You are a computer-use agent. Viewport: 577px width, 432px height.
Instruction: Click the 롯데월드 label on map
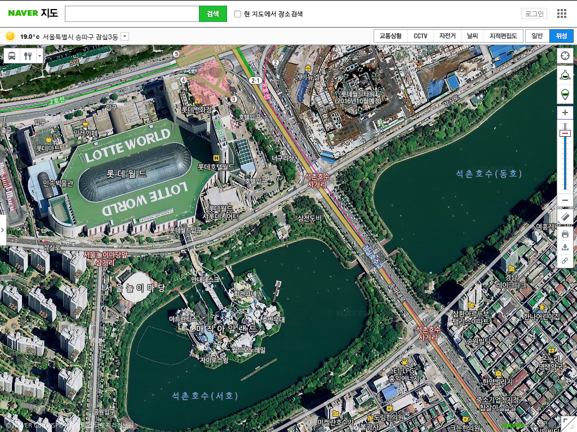[127, 174]
